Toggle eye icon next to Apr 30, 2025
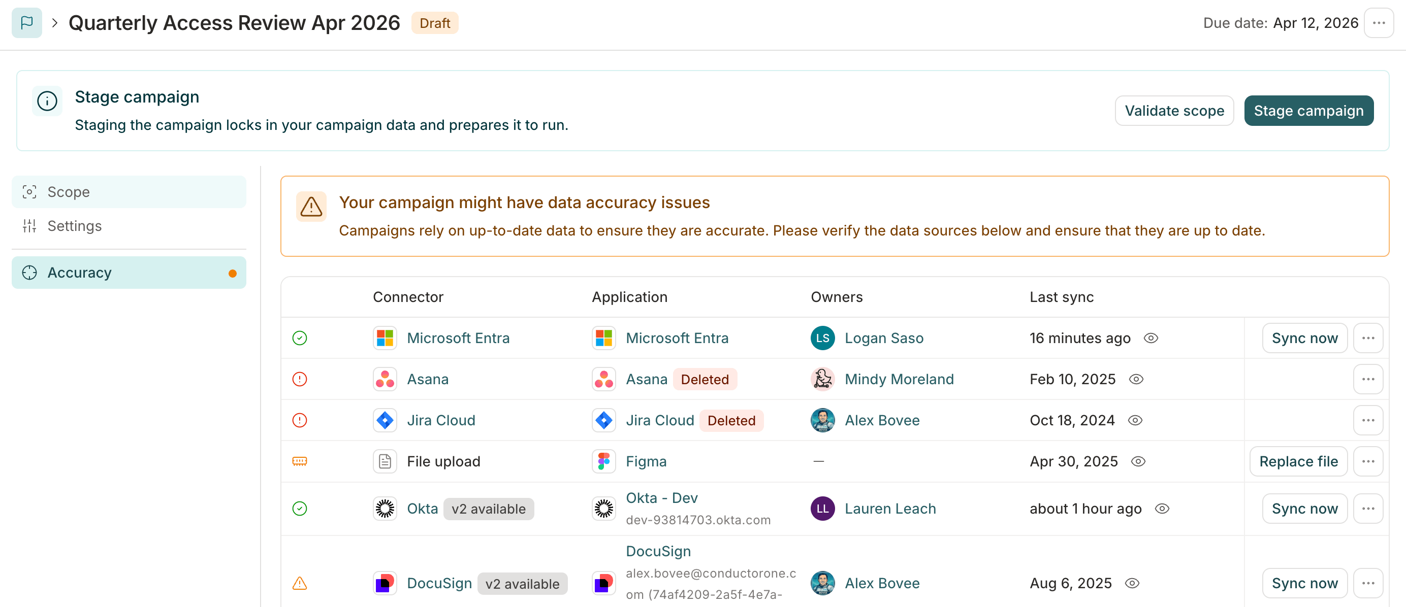 point(1138,461)
